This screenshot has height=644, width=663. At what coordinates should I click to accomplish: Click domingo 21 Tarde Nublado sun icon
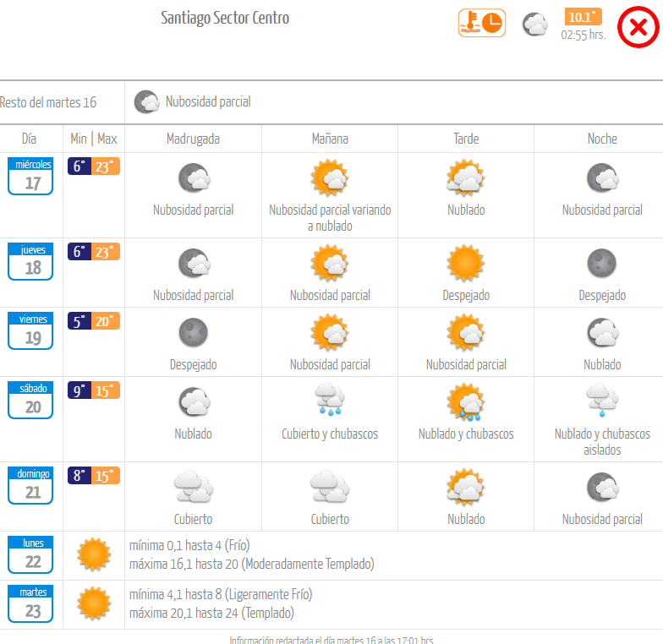coord(466,487)
